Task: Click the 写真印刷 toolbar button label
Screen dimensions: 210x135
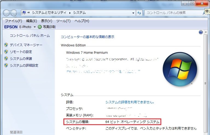Action: pyautogui.click(x=49, y=27)
